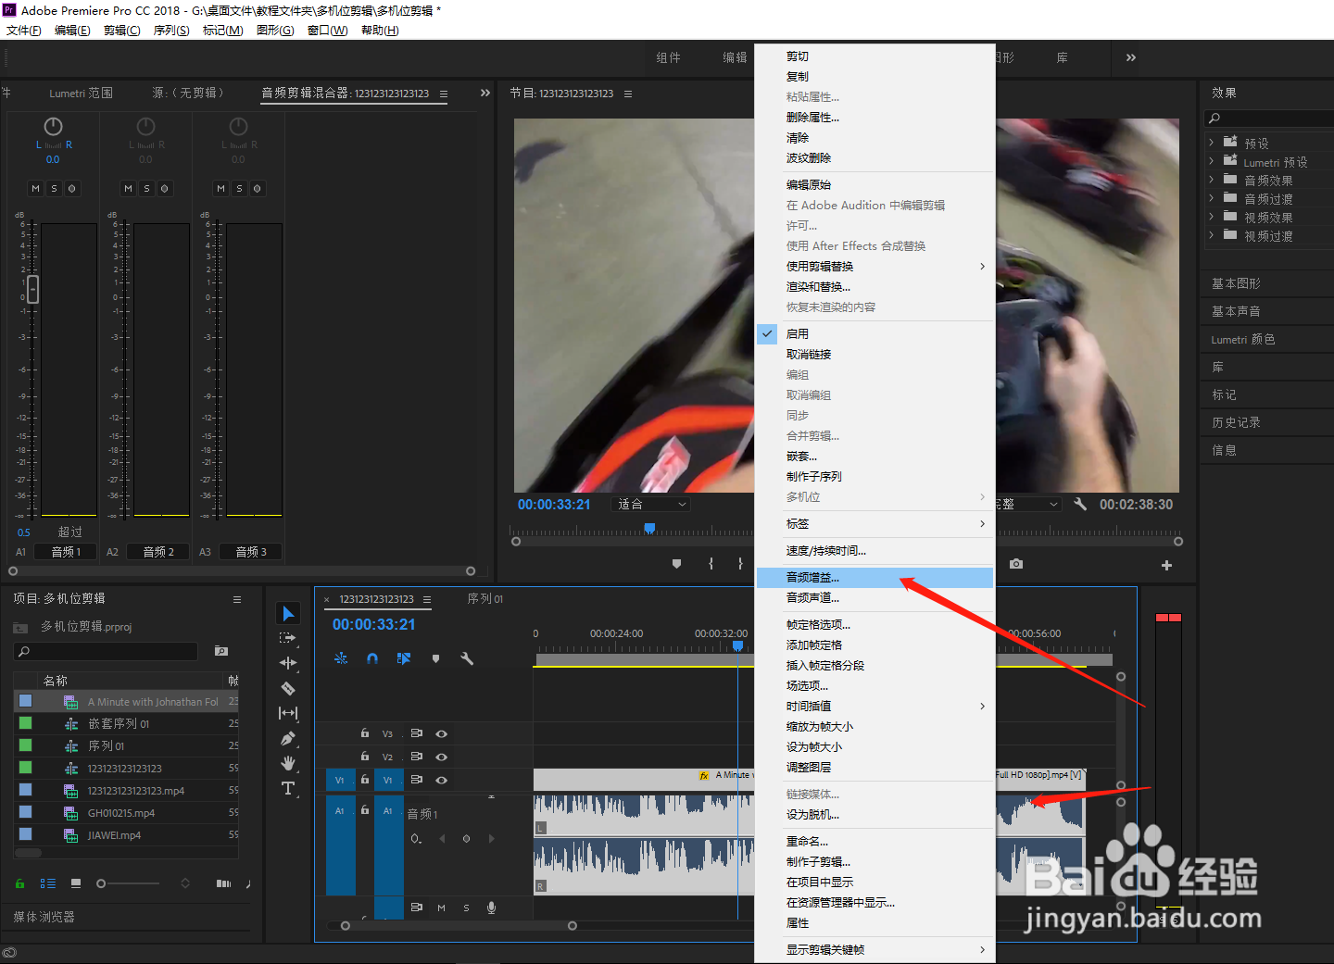
Task: Solo channel A2 in audio mixer
Action: pos(146,188)
